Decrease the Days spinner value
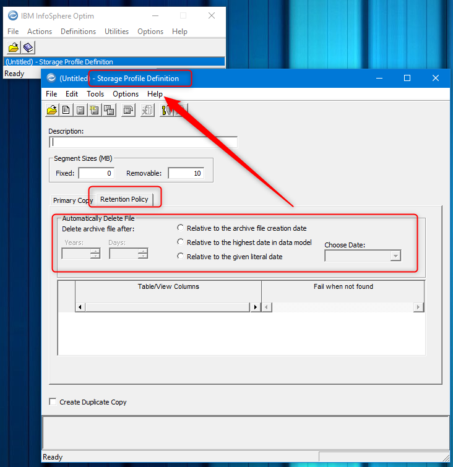The height and width of the screenshot is (467, 453). 143,256
